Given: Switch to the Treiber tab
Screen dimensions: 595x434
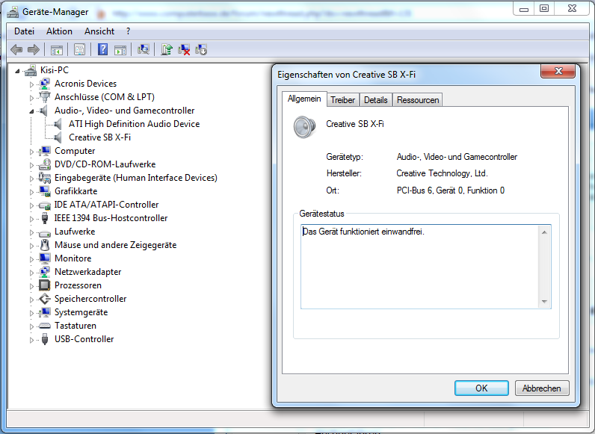Looking at the screenshot, I should click(x=342, y=100).
